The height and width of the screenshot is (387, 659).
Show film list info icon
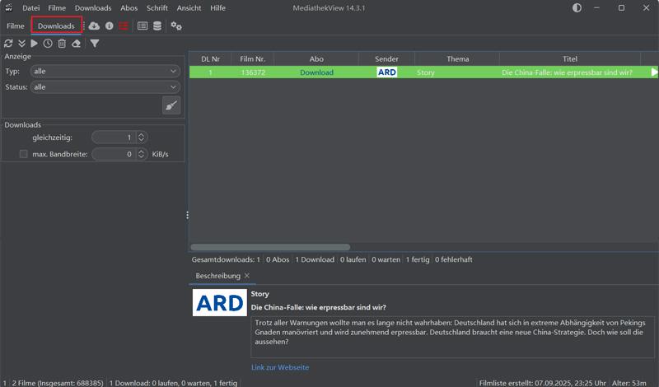[110, 26]
